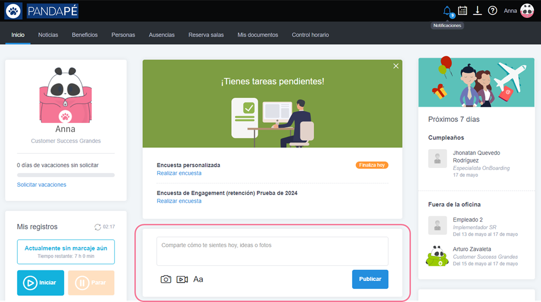Screen dimensions: 541x302
Task: Click the download icon in header
Action: (x=477, y=11)
